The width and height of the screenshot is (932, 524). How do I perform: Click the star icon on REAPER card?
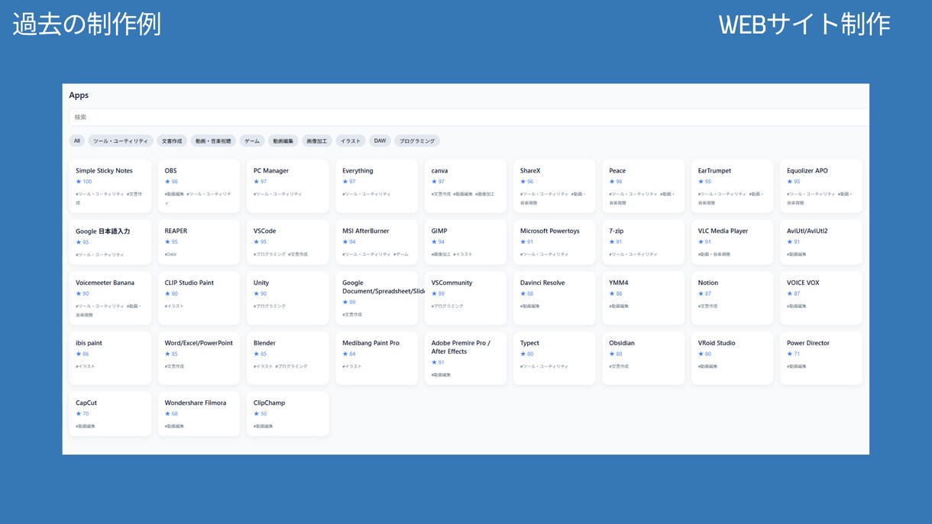(167, 242)
